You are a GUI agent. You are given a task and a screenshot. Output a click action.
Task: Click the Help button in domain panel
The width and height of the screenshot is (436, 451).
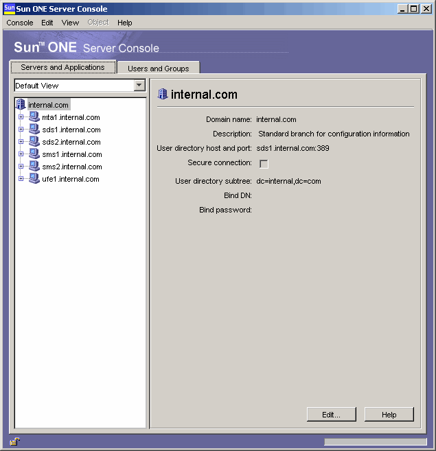(389, 415)
